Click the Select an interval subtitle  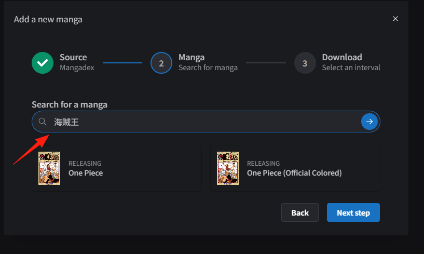pyautogui.click(x=351, y=68)
